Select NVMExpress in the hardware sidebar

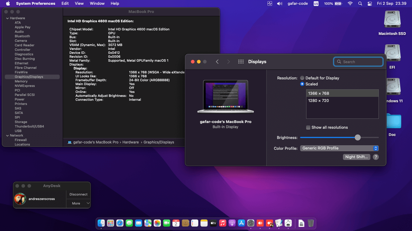(x=25, y=86)
